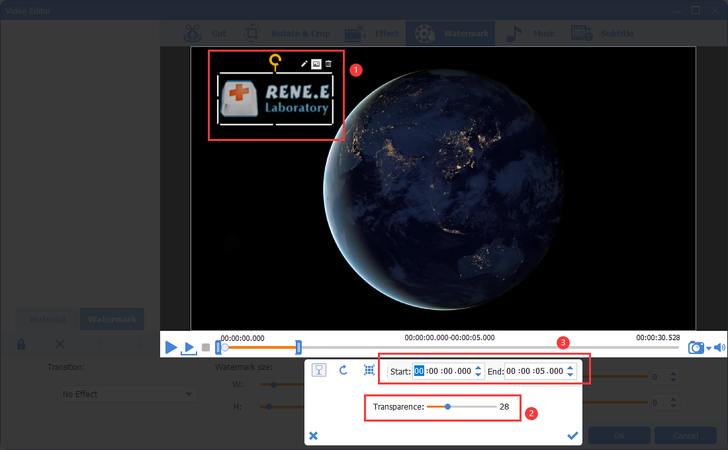Viewport: 728px width, 450px height.
Task: Open the image watermark icon above the logo
Action: pyautogui.click(x=316, y=64)
